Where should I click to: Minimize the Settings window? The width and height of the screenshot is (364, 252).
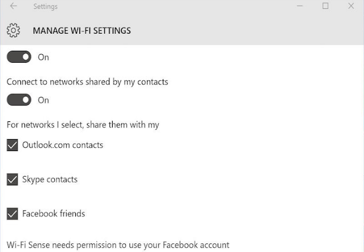point(300,7)
